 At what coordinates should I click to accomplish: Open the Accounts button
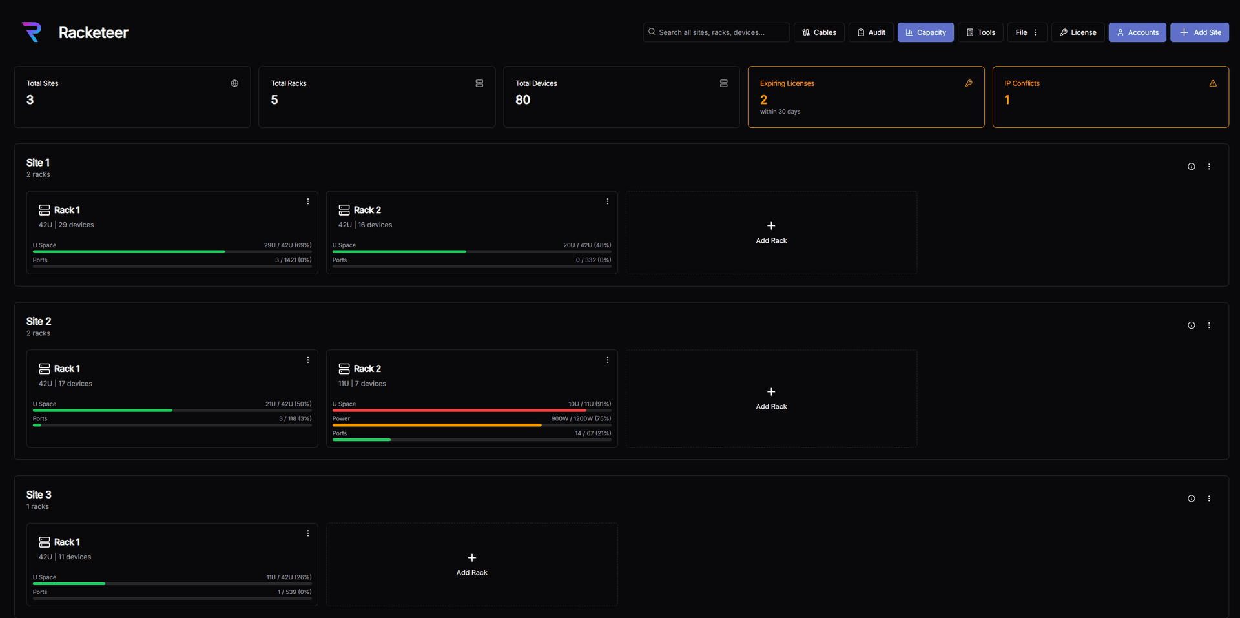pos(1137,32)
